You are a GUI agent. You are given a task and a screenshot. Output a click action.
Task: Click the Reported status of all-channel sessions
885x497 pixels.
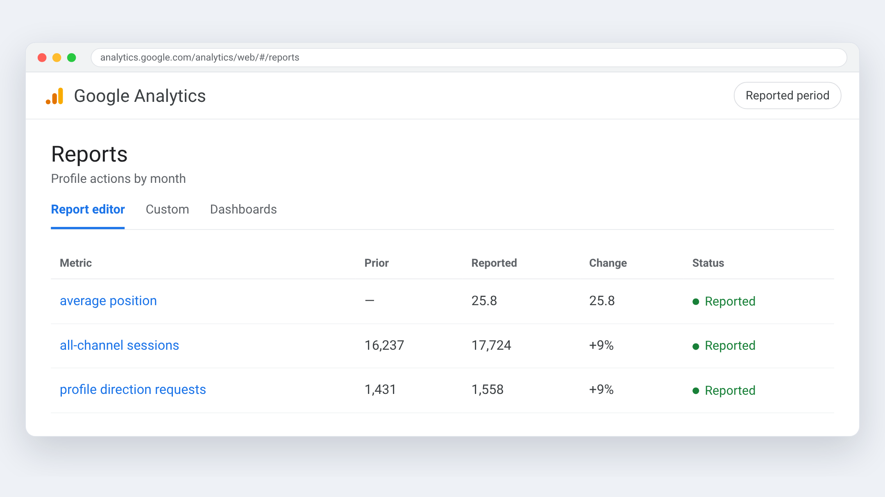click(x=724, y=346)
